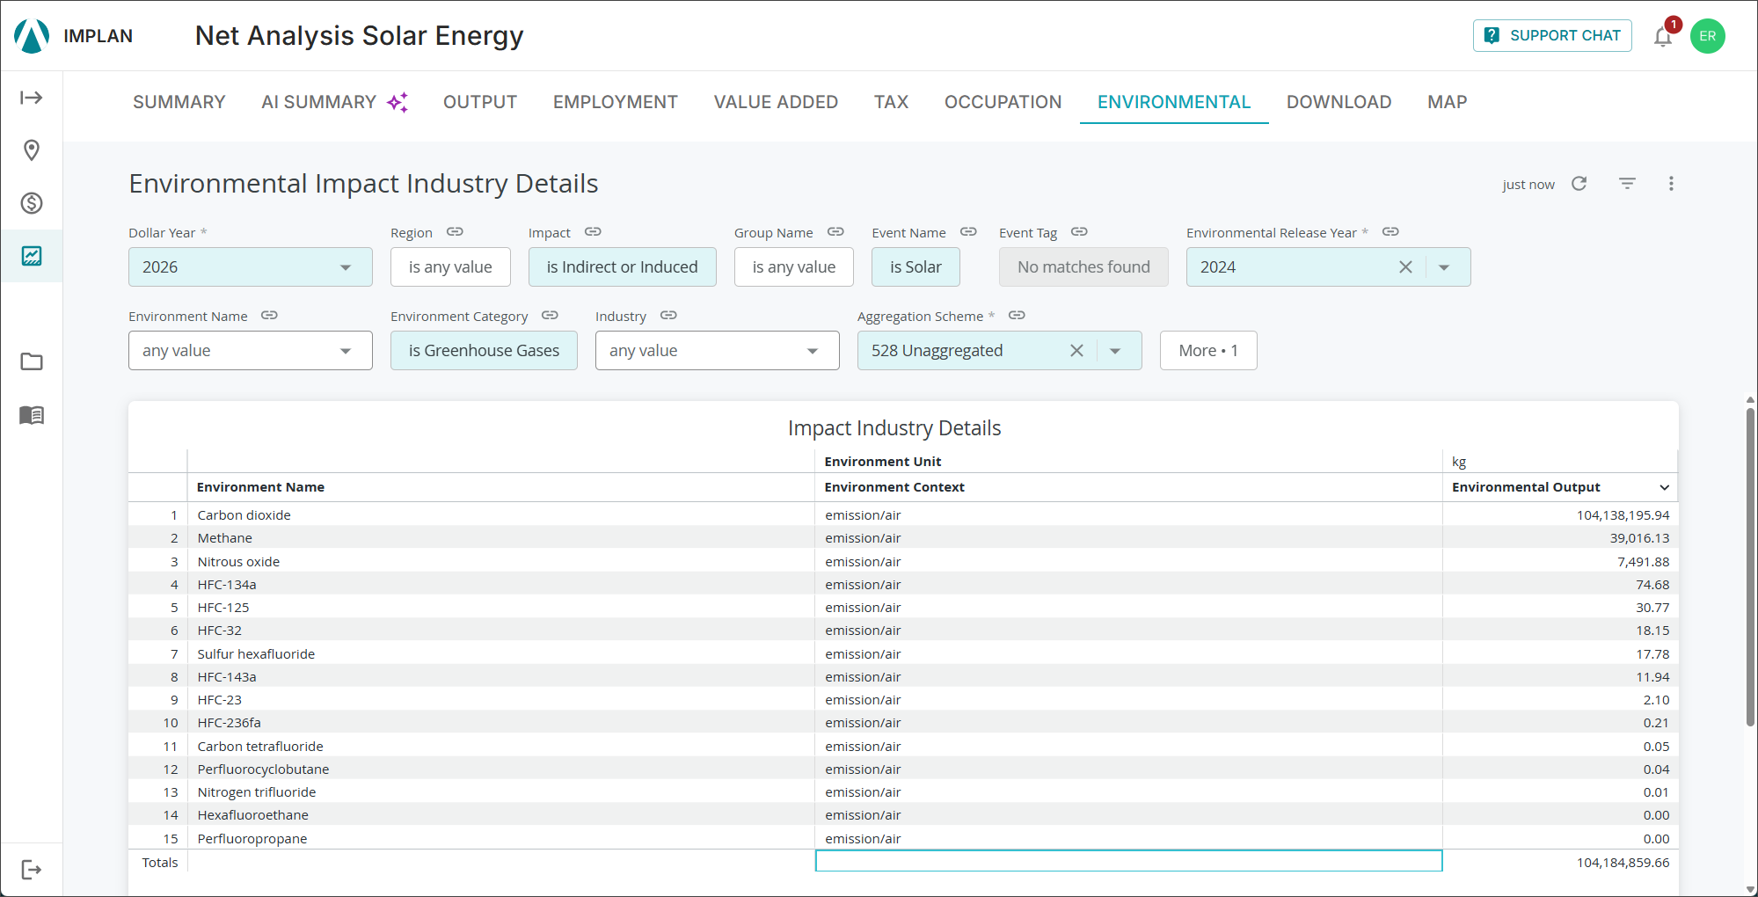Click the link icon next to Region filter
Image resolution: width=1758 pixels, height=897 pixels.
coord(455,232)
